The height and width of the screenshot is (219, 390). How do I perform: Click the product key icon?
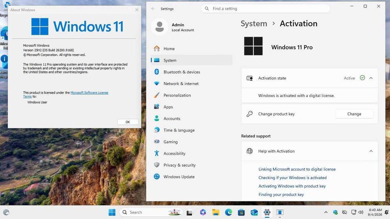[x=250, y=114]
